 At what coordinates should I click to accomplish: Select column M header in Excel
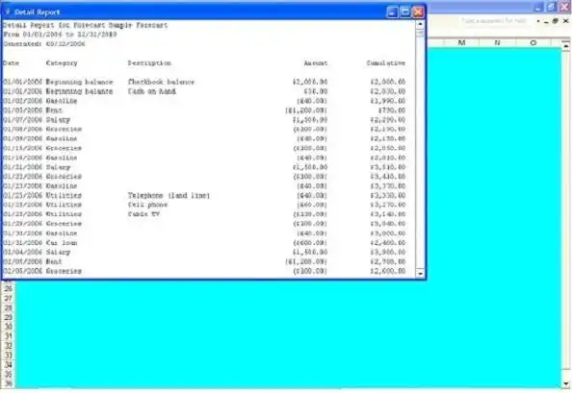point(461,42)
